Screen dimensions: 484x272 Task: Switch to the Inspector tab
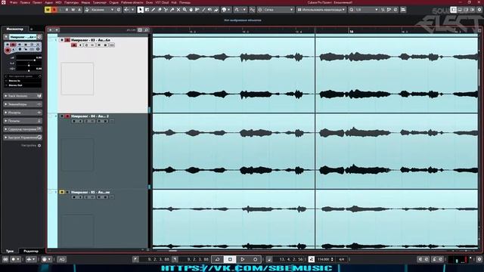click(x=15, y=29)
